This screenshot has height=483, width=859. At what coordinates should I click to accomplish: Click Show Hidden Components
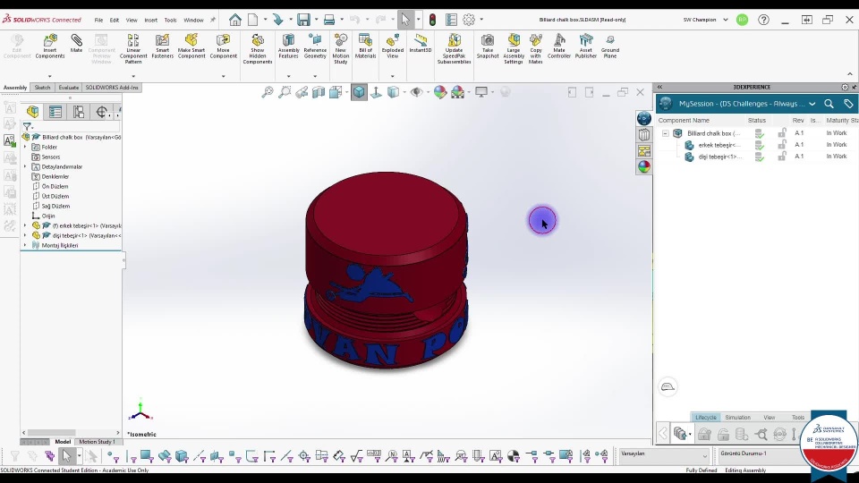(x=258, y=48)
